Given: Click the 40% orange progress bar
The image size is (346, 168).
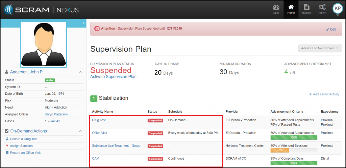Looking at the screenshot, I should (x=280, y=151).
